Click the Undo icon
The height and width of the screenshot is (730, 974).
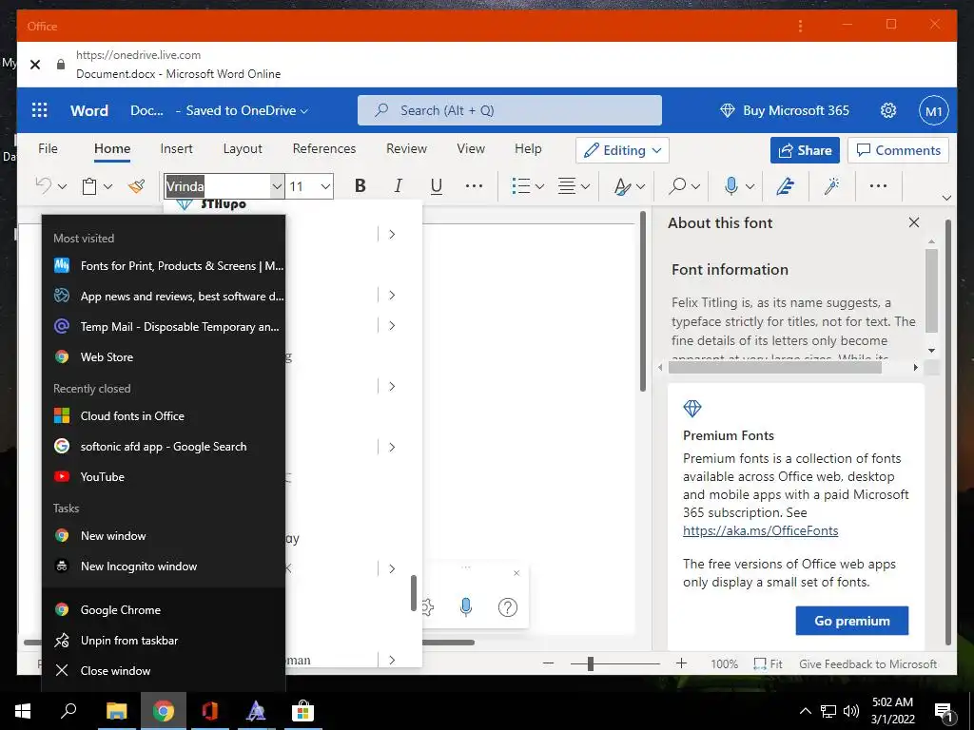click(44, 185)
